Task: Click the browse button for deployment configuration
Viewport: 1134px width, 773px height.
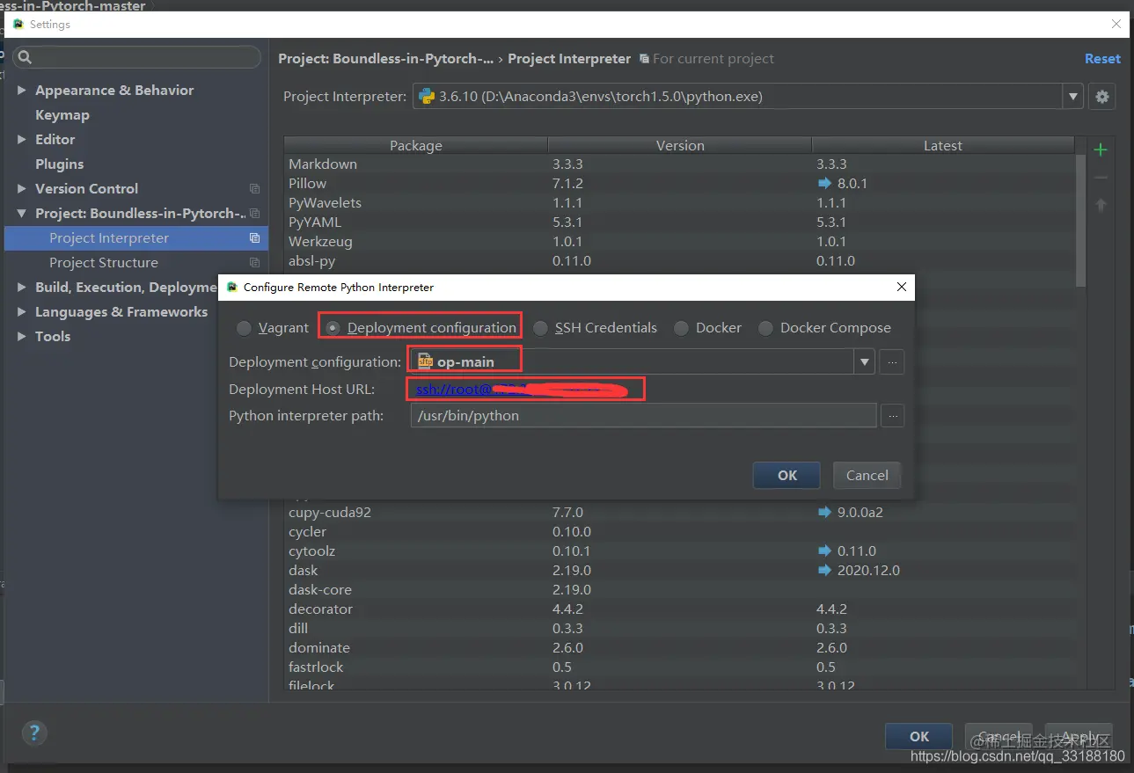Action: pyautogui.click(x=892, y=361)
